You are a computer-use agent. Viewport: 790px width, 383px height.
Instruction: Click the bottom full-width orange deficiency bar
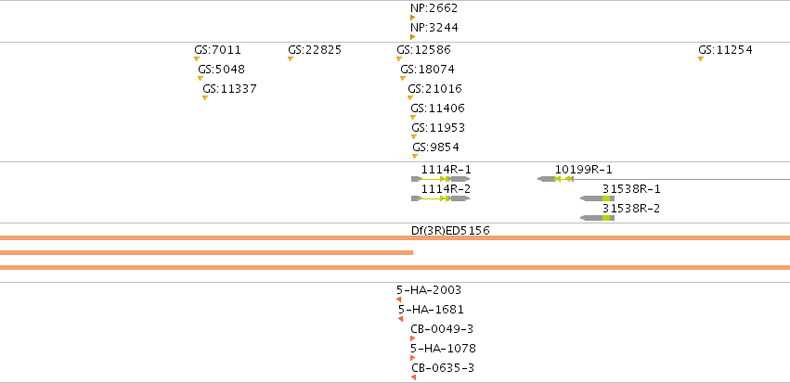pyautogui.click(x=395, y=267)
